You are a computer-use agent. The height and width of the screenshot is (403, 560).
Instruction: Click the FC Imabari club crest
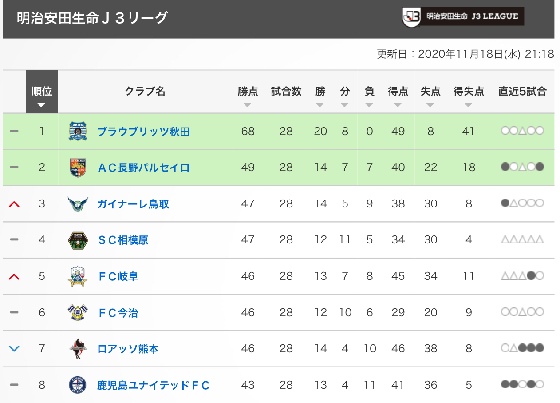[x=78, y=313]
